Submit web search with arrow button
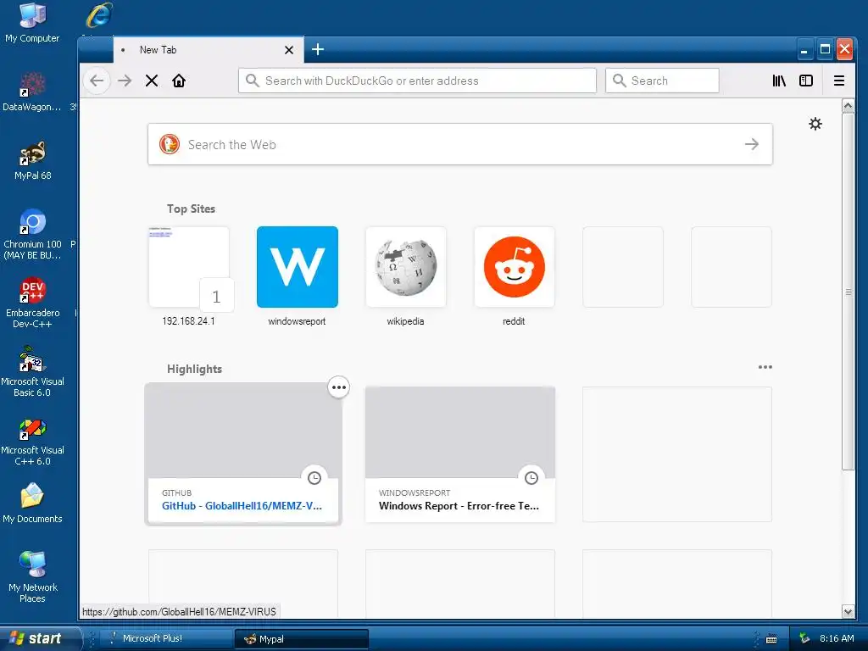Viewport: 868px width, 651px height. point(752,144)
